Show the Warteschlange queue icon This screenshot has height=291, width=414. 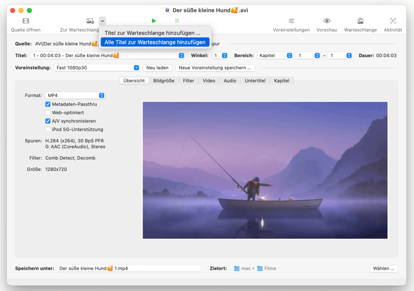point(360,21)
